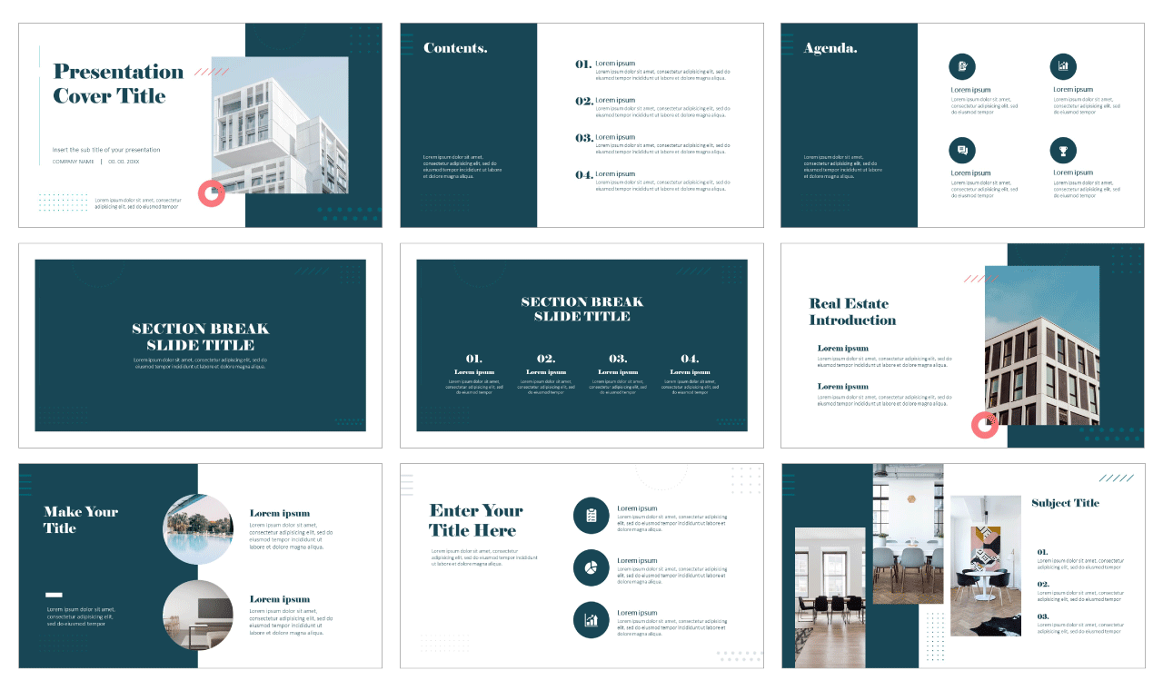Click the bar chart icon on the Agenda slide
Screen dimensions: 1163x690
(x=1063, y=66)
